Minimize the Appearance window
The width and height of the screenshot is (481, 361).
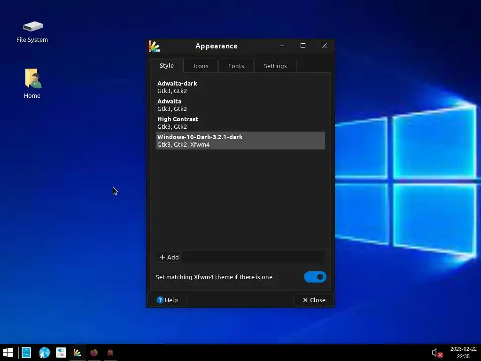(282, 46)
